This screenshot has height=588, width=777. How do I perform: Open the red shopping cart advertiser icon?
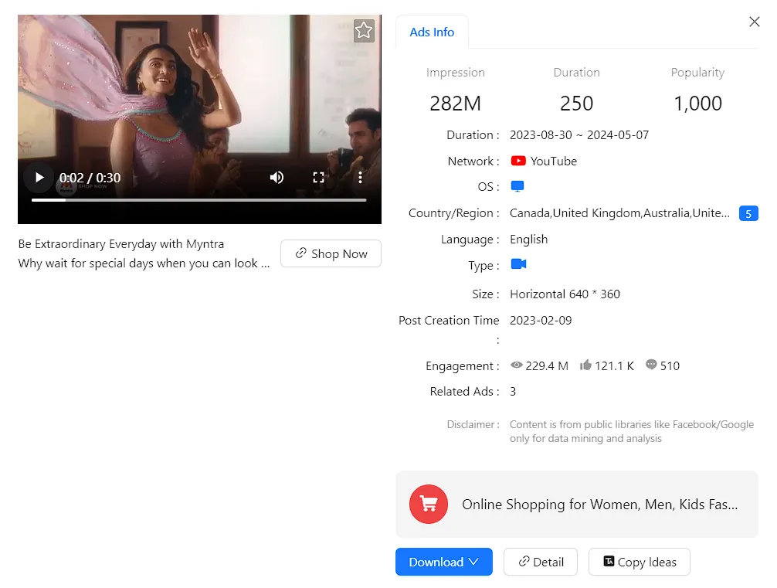(429, 504)
